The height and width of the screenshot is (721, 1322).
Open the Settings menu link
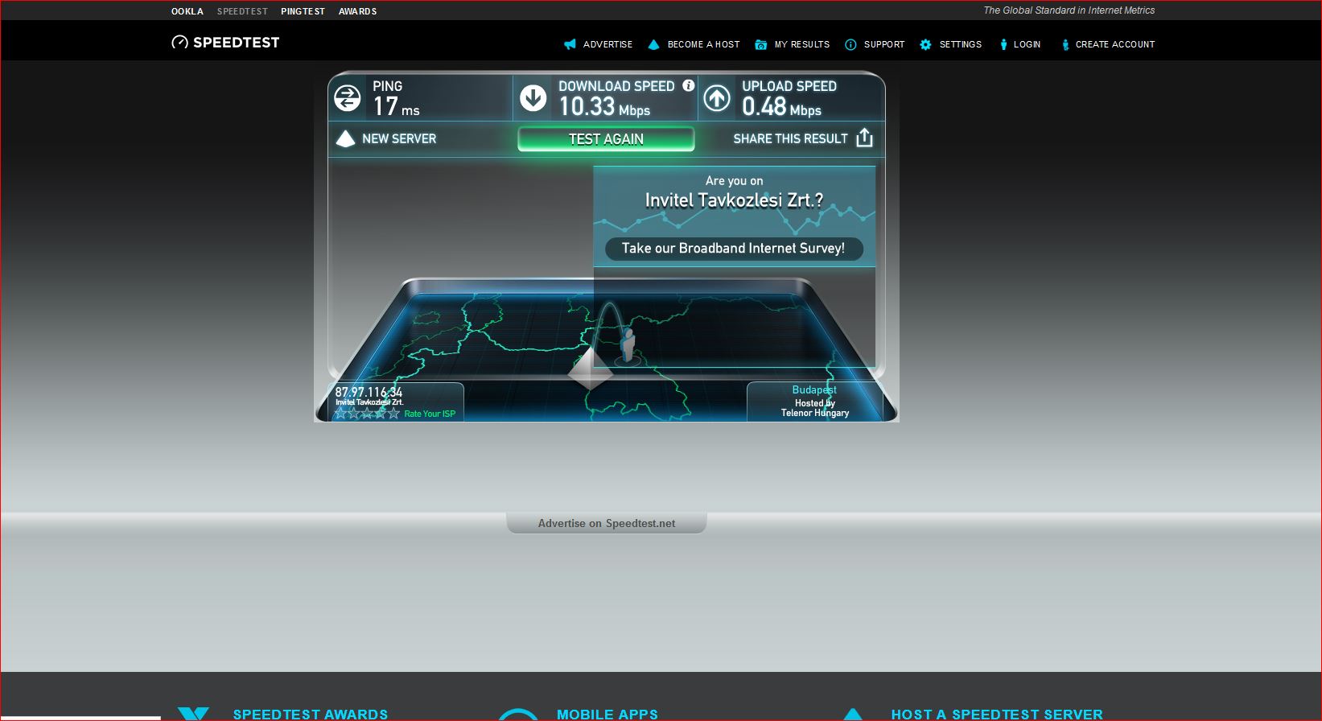click(961, 44)
